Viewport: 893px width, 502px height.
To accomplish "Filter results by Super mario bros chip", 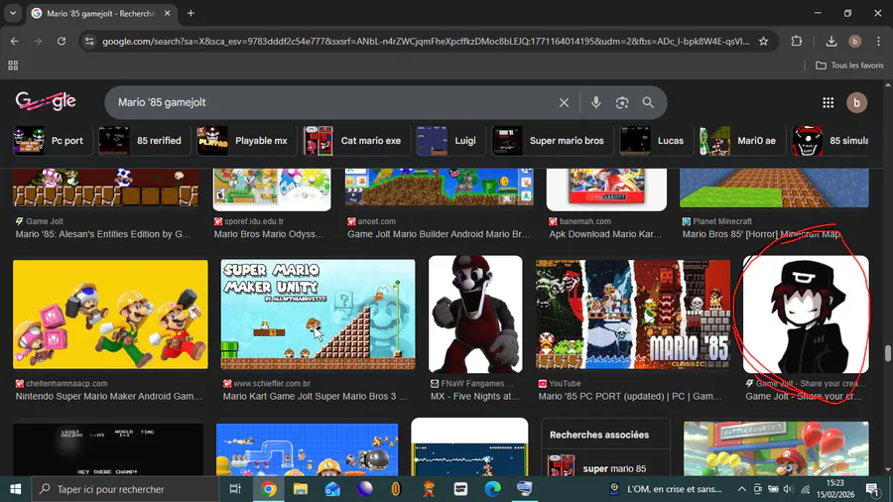I will pyautogui.click(x=552, y=141).
